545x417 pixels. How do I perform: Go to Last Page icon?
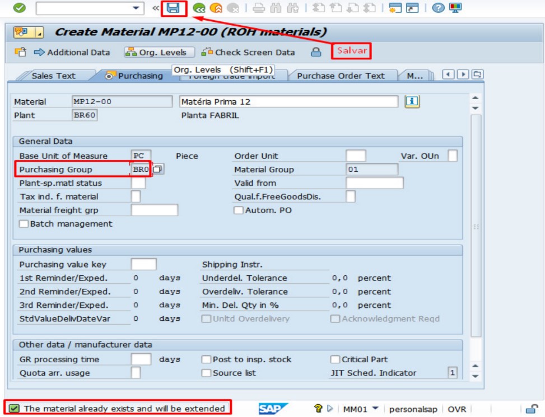pos(370,8)
